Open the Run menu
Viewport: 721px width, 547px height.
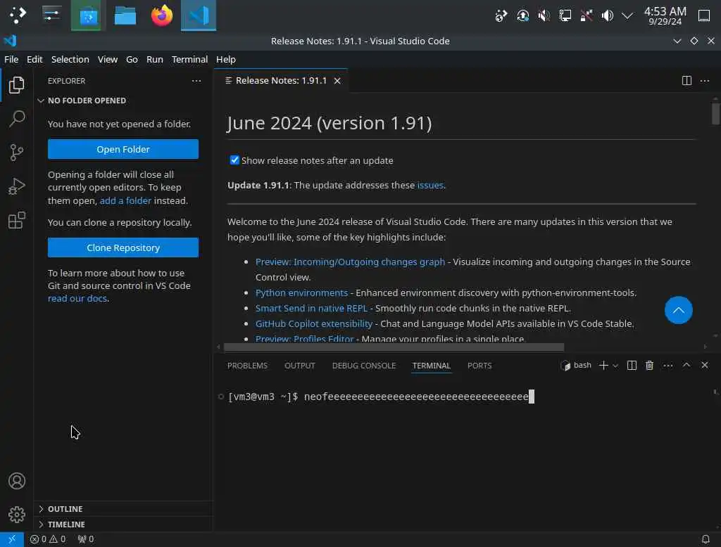point(154,59)
